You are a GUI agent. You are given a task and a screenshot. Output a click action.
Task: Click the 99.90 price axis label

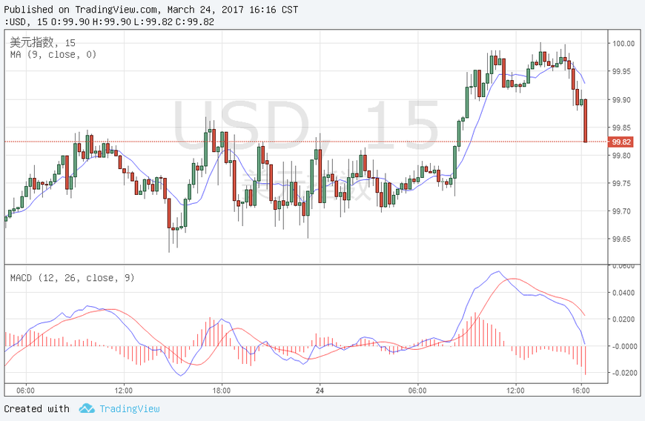tap(621, 100)
